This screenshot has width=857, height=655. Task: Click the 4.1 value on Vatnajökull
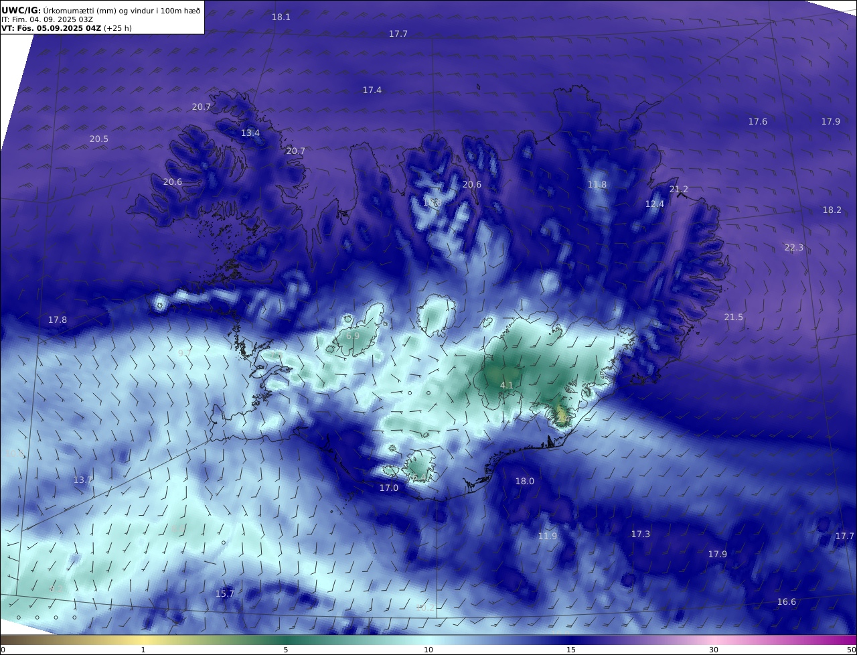507,385
